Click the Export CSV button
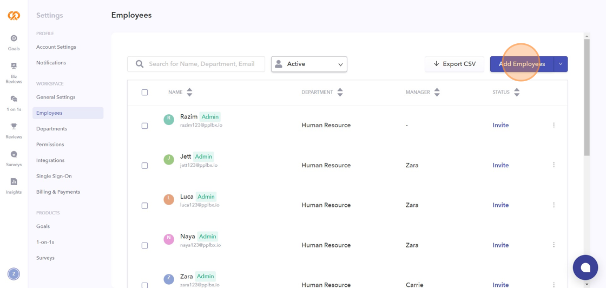The image size is (606, 288). (x=454, y=64)
